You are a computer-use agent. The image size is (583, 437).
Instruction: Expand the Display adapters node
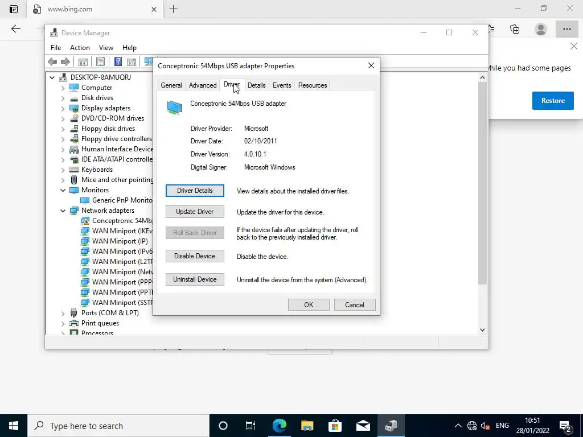(63, 109)
